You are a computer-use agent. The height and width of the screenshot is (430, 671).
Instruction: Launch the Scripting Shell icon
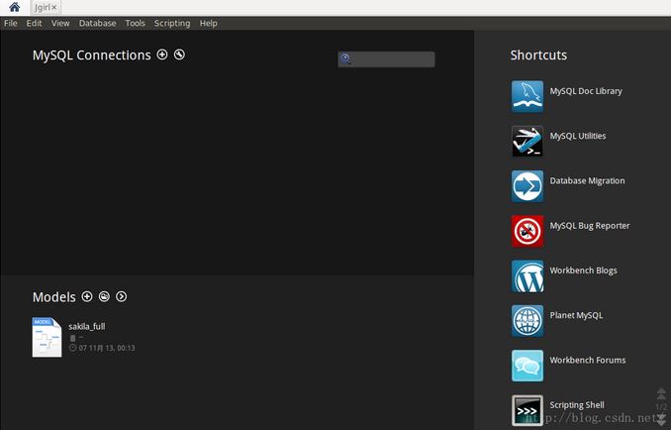click(x=527, y=409)
